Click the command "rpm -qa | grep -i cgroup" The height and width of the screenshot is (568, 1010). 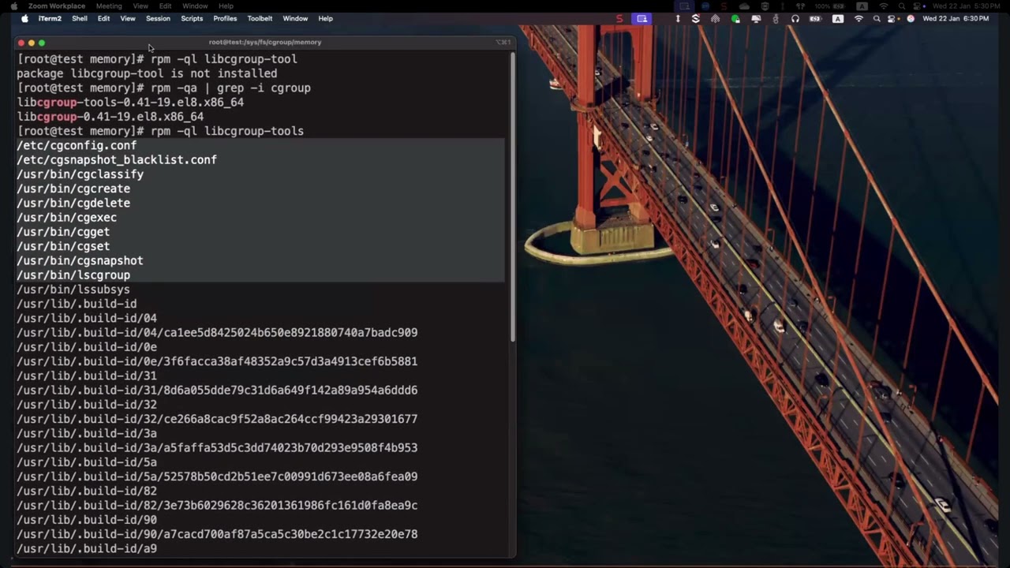pos(230,88)
